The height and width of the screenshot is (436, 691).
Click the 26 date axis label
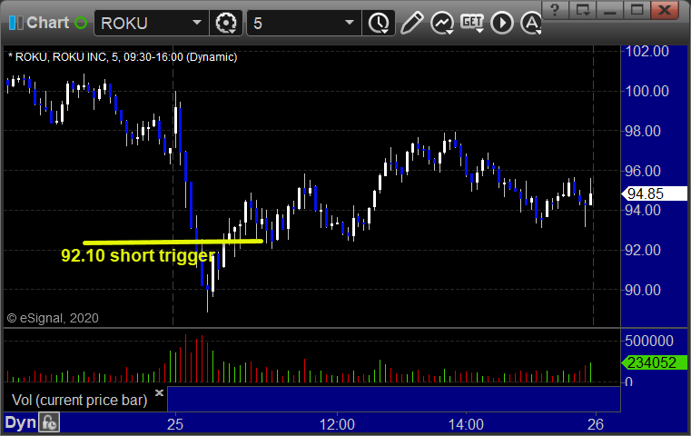pyautogui.click(x=596, y=424)
